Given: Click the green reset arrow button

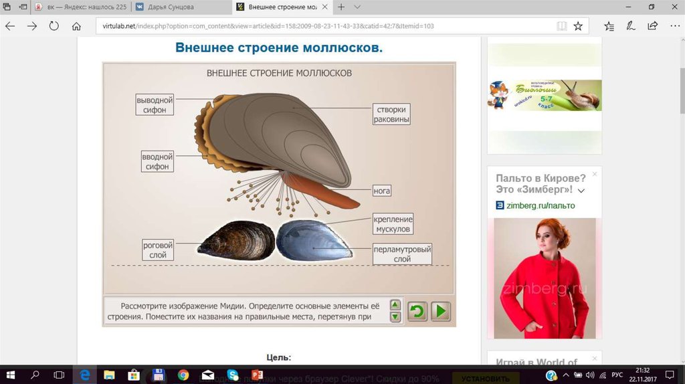Looking at the screenshot, I should pos(417,312).
